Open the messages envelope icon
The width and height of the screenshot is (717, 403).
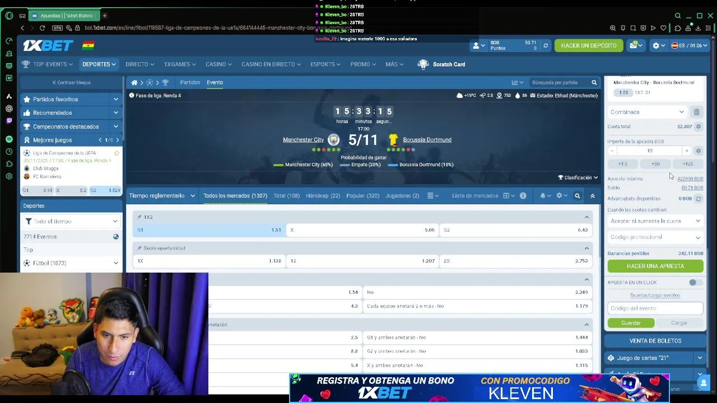coord(633,45)
